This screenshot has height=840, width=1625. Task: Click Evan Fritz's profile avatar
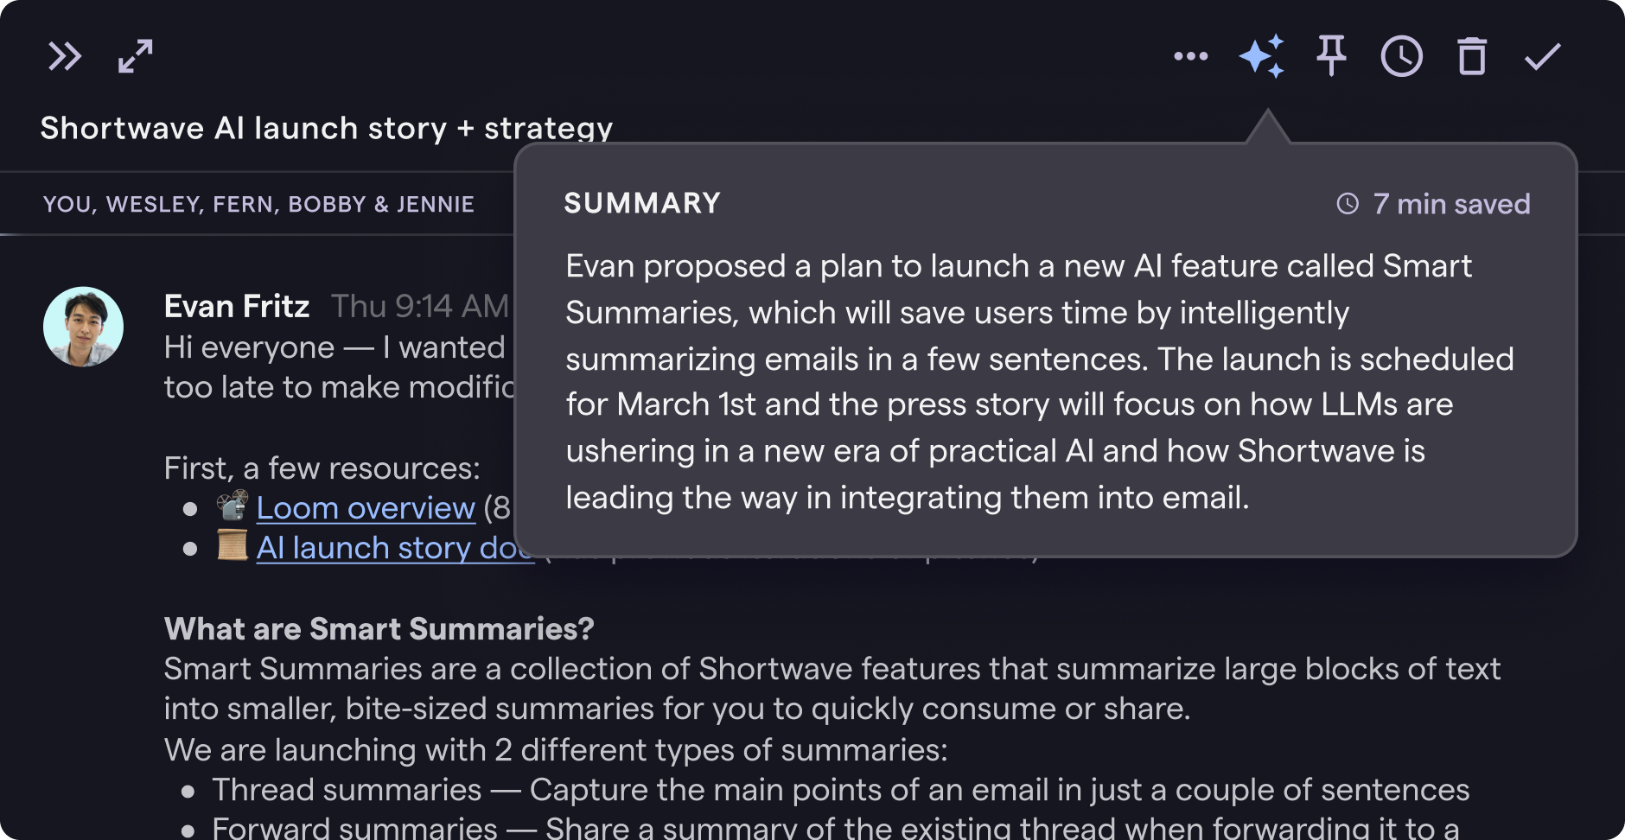[84, 327]
